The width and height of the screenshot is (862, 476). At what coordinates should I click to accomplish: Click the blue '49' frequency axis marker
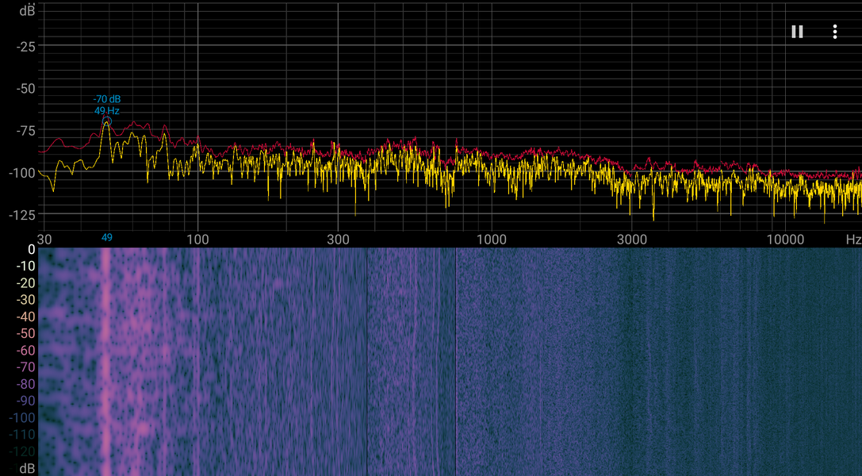tap(106, 237)
